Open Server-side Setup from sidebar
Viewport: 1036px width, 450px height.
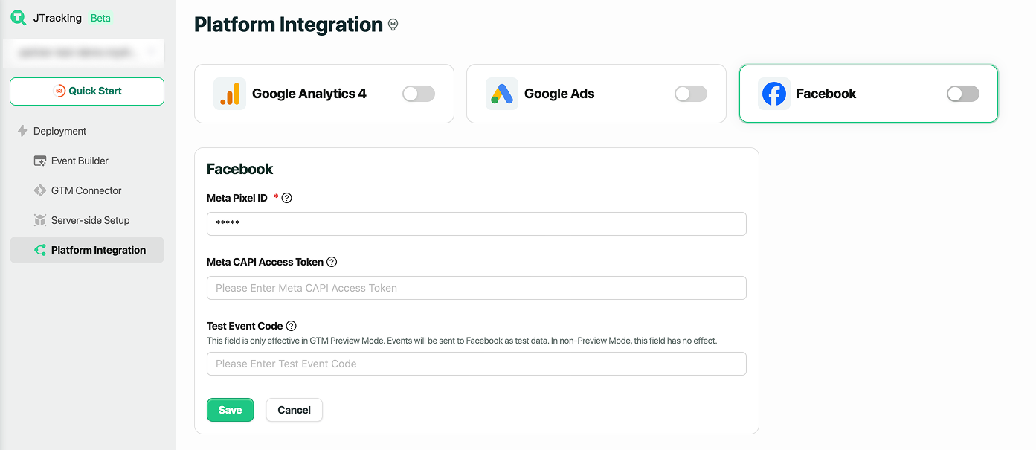pyautogui.click(x=90, y=220)
